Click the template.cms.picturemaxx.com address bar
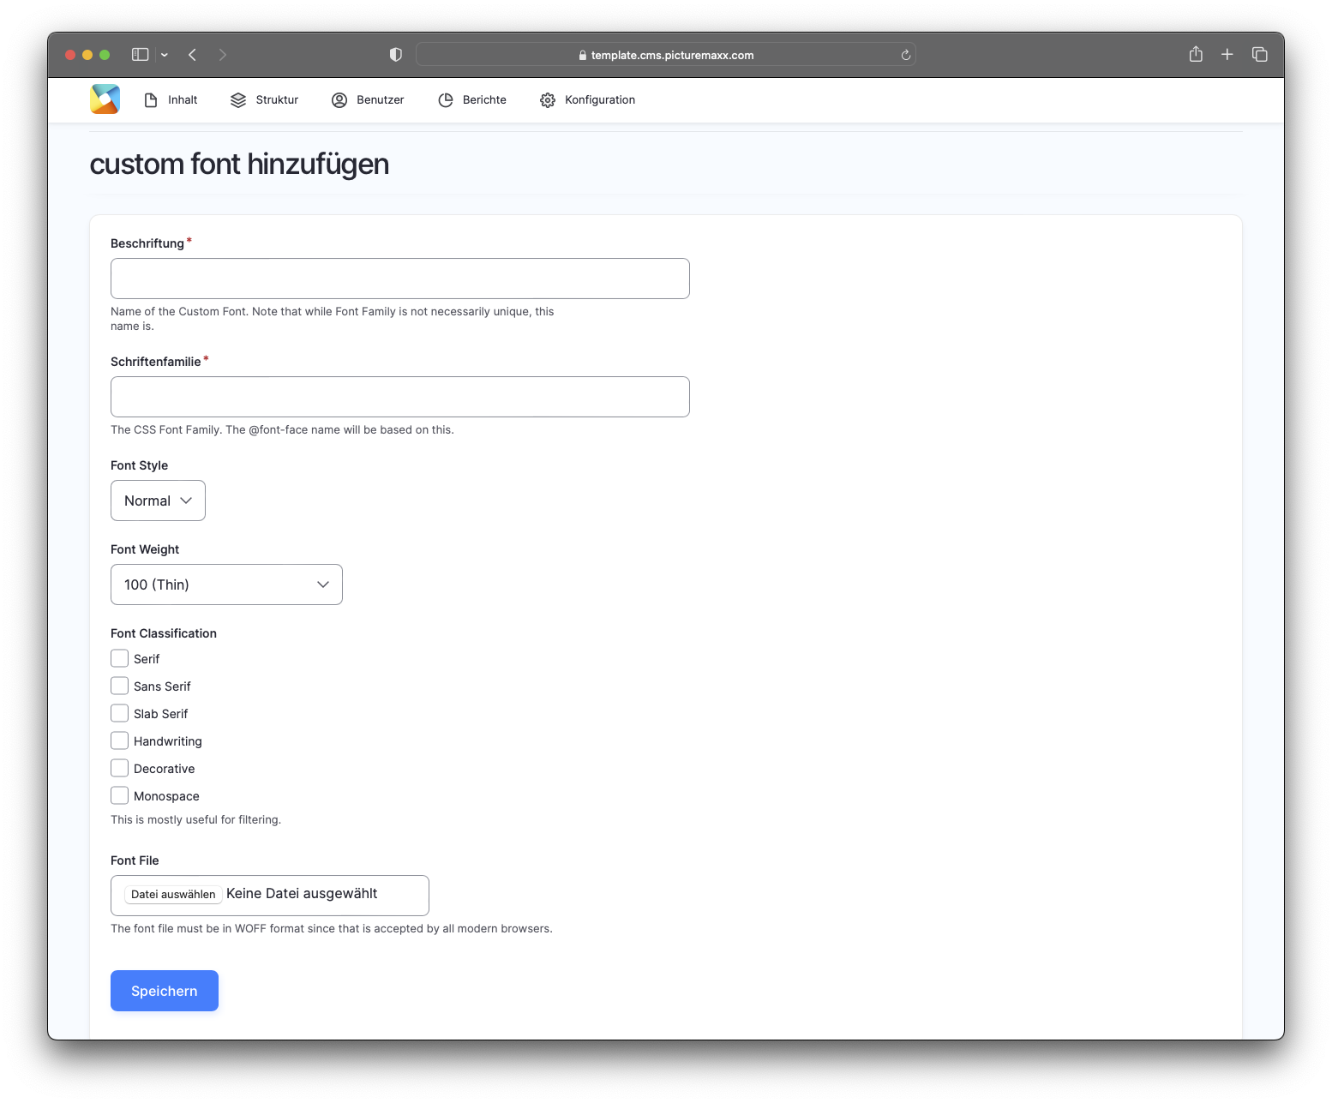 click(x=666, y=55)
